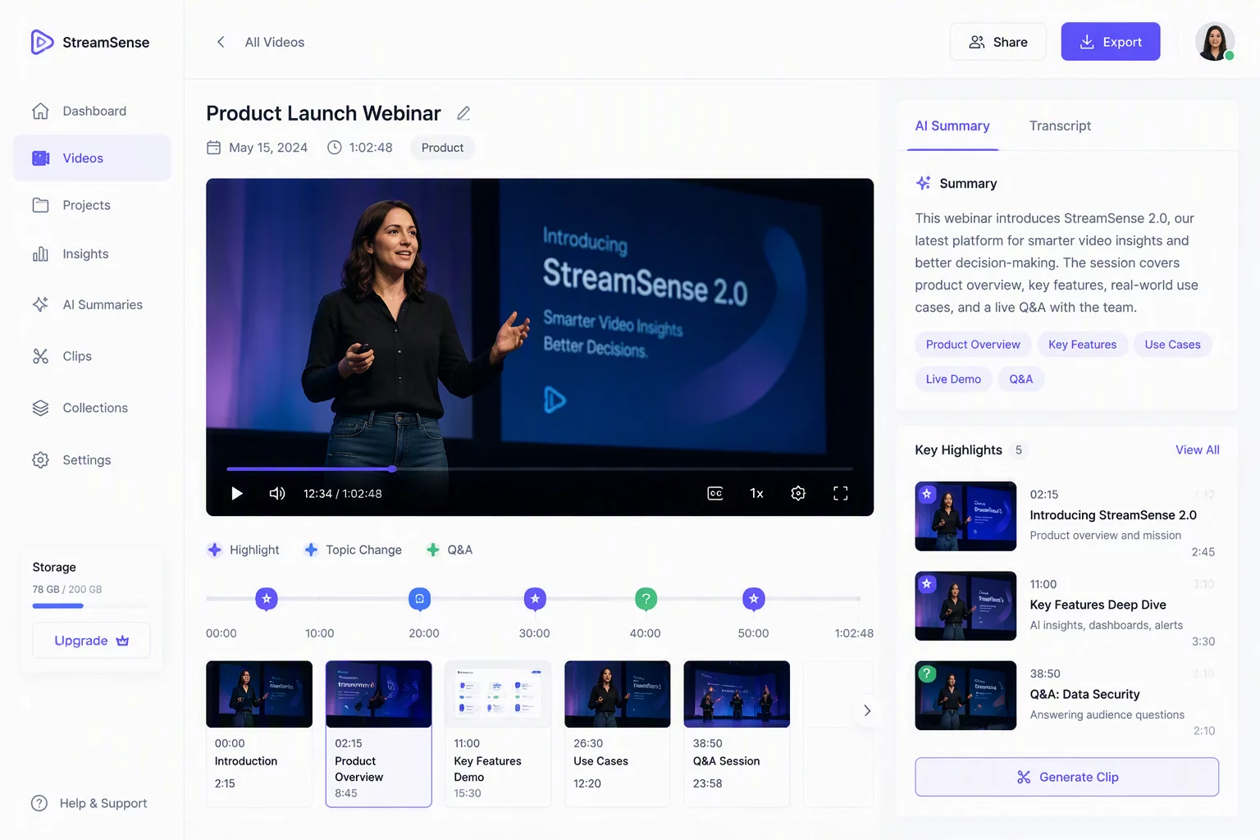Click question badge on Q&A: Data Security
This screenshot has width=1260, height=840.
point(927,673)
